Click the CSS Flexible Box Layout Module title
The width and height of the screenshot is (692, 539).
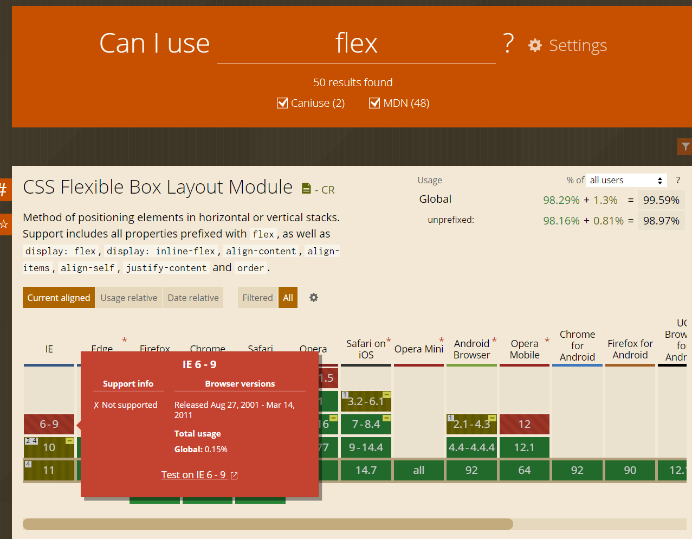[x=158, y=187]
